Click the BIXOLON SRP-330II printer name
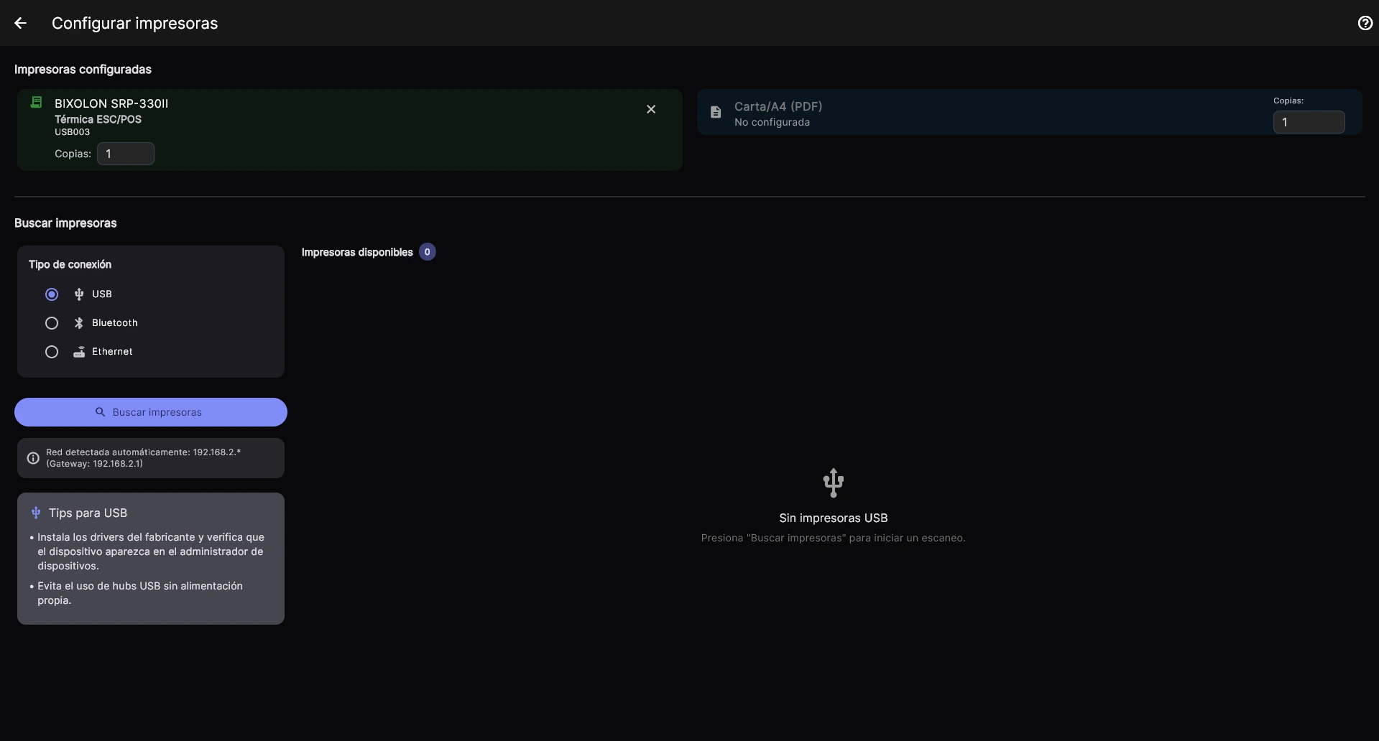 111,103
